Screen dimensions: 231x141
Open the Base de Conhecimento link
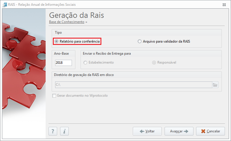(x=67, y=22)
